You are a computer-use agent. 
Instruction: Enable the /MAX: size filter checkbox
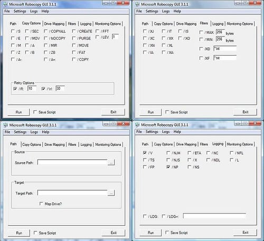(201, 32)
